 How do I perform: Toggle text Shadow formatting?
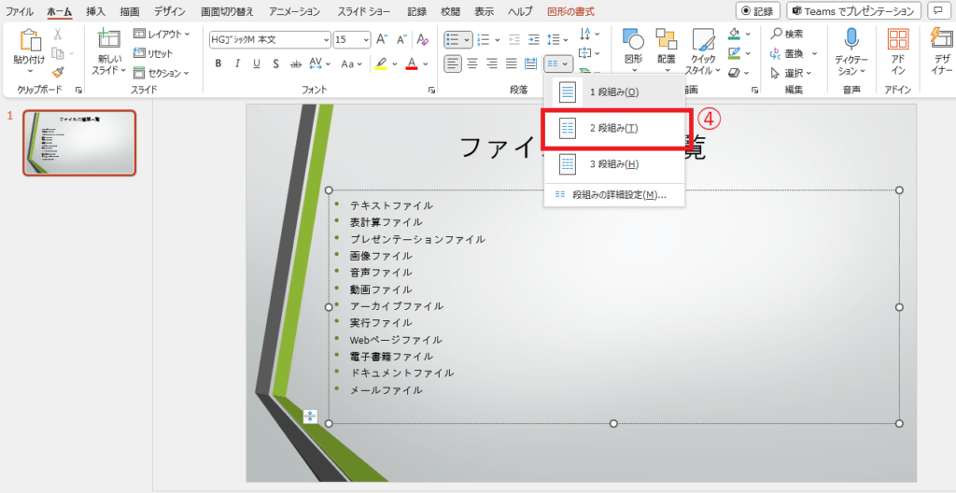276,63
